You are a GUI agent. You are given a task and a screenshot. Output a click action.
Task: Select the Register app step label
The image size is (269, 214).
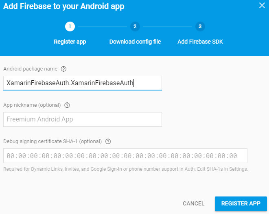pyautogui.click(x=70, y=42)
